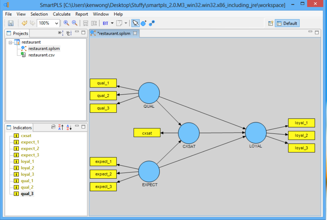This screenshot has height=220, width=327.
Task: Enable the connection drawing mode tool
Action: tap(152, 23)
